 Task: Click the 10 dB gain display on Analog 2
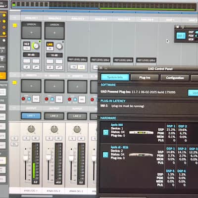tap(54, 55)
